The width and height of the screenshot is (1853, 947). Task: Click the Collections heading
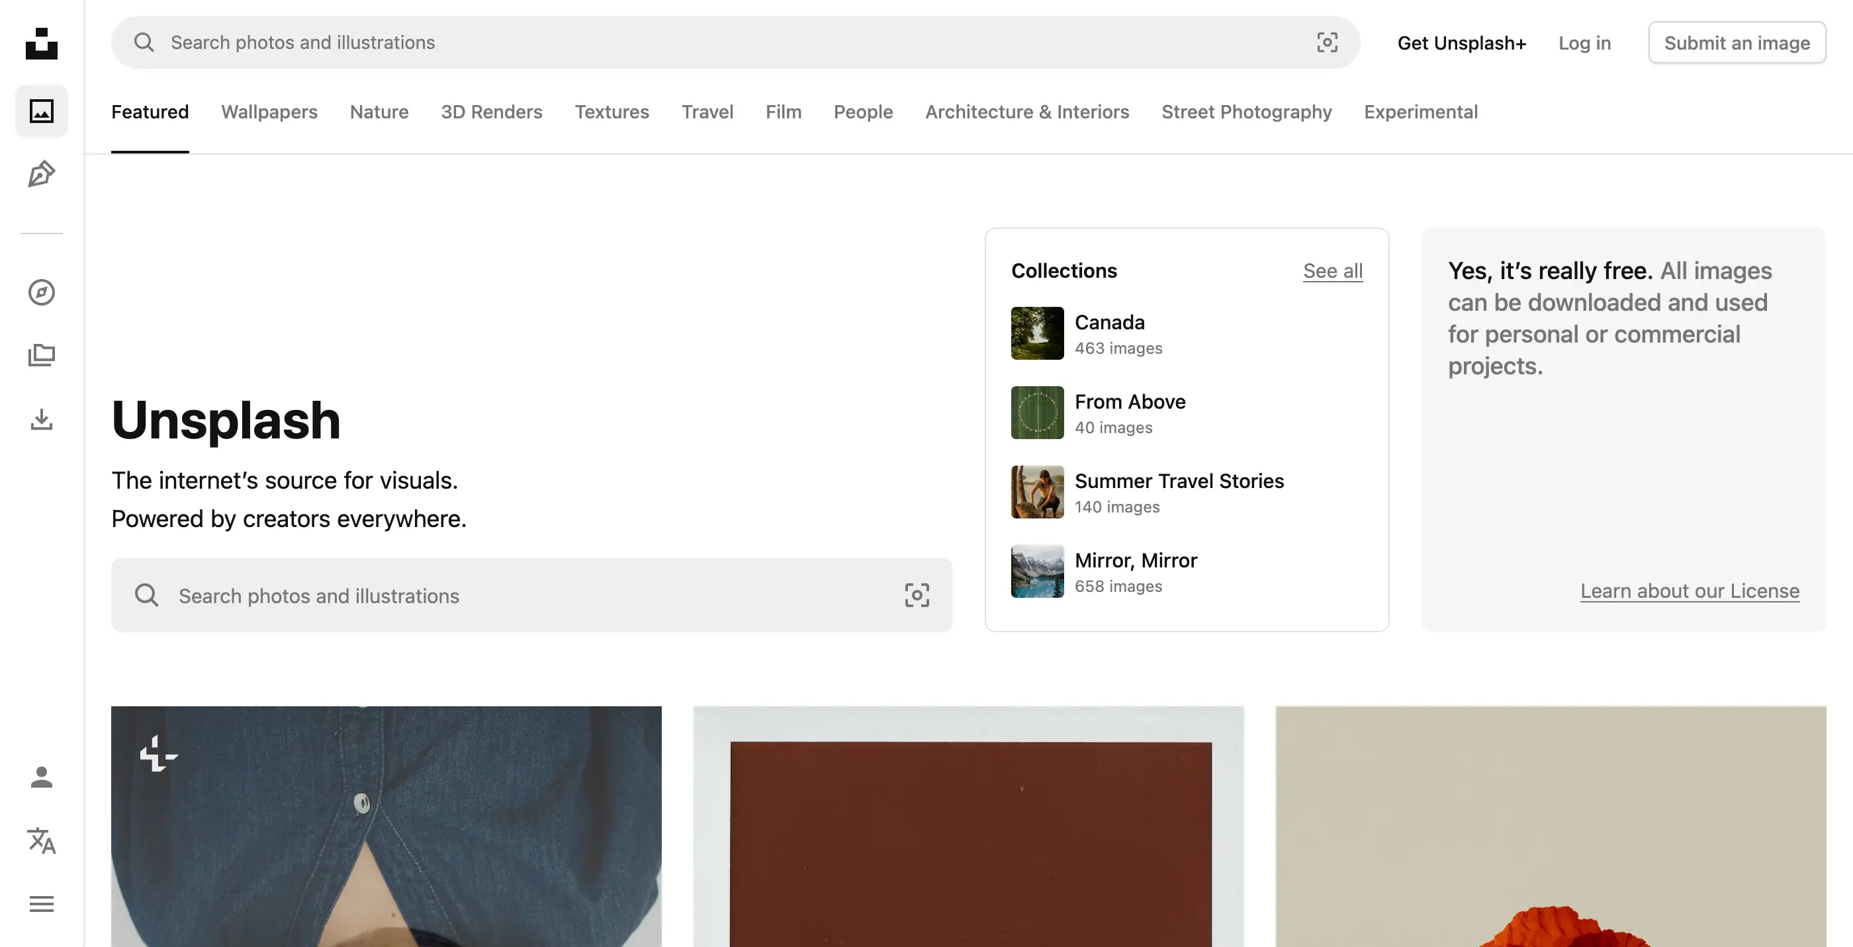tap(1064, 270)
